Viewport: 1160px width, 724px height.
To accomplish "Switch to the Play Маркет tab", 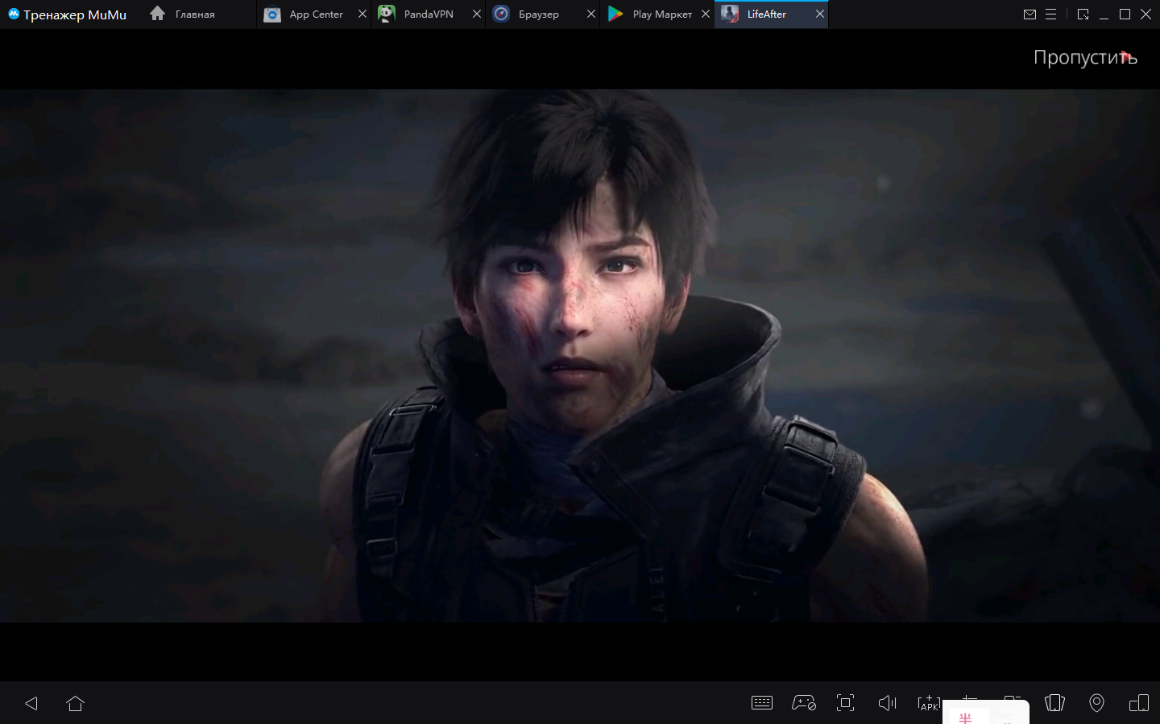I will click(661, 14).
